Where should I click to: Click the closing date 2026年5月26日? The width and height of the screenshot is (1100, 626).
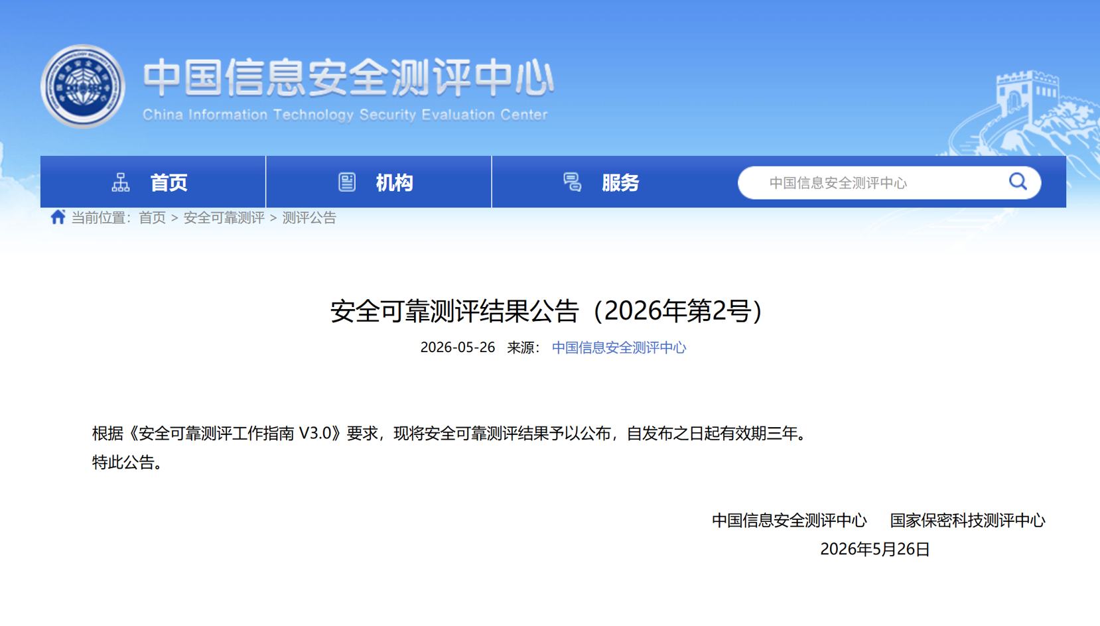point(875,550)
